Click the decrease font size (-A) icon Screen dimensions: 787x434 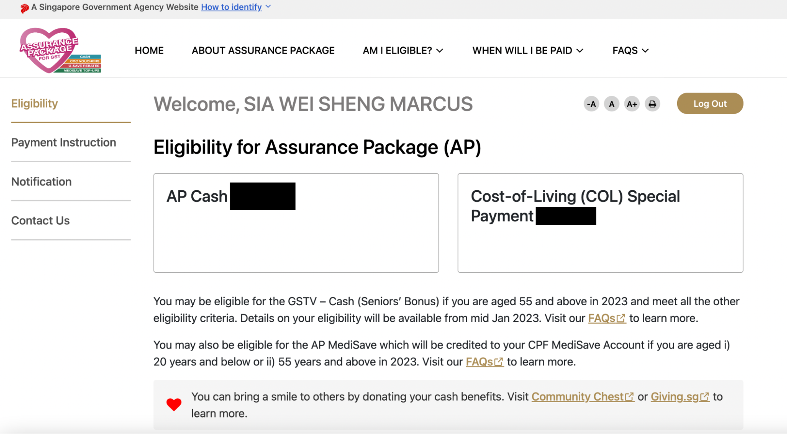[591, 104]
